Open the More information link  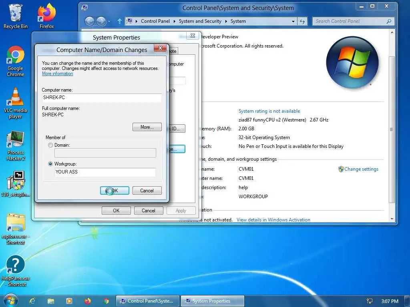coord(58,74)
